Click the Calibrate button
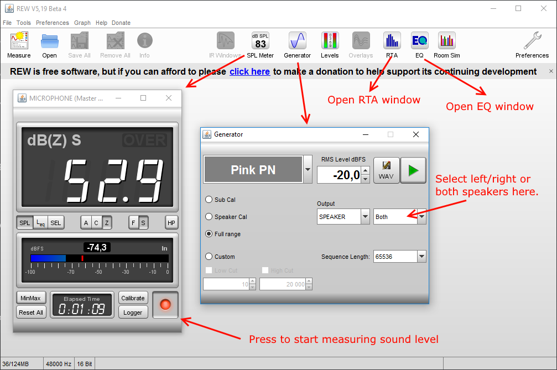The width and height of the screenshot is (557, 370). (x=133, y=298)
